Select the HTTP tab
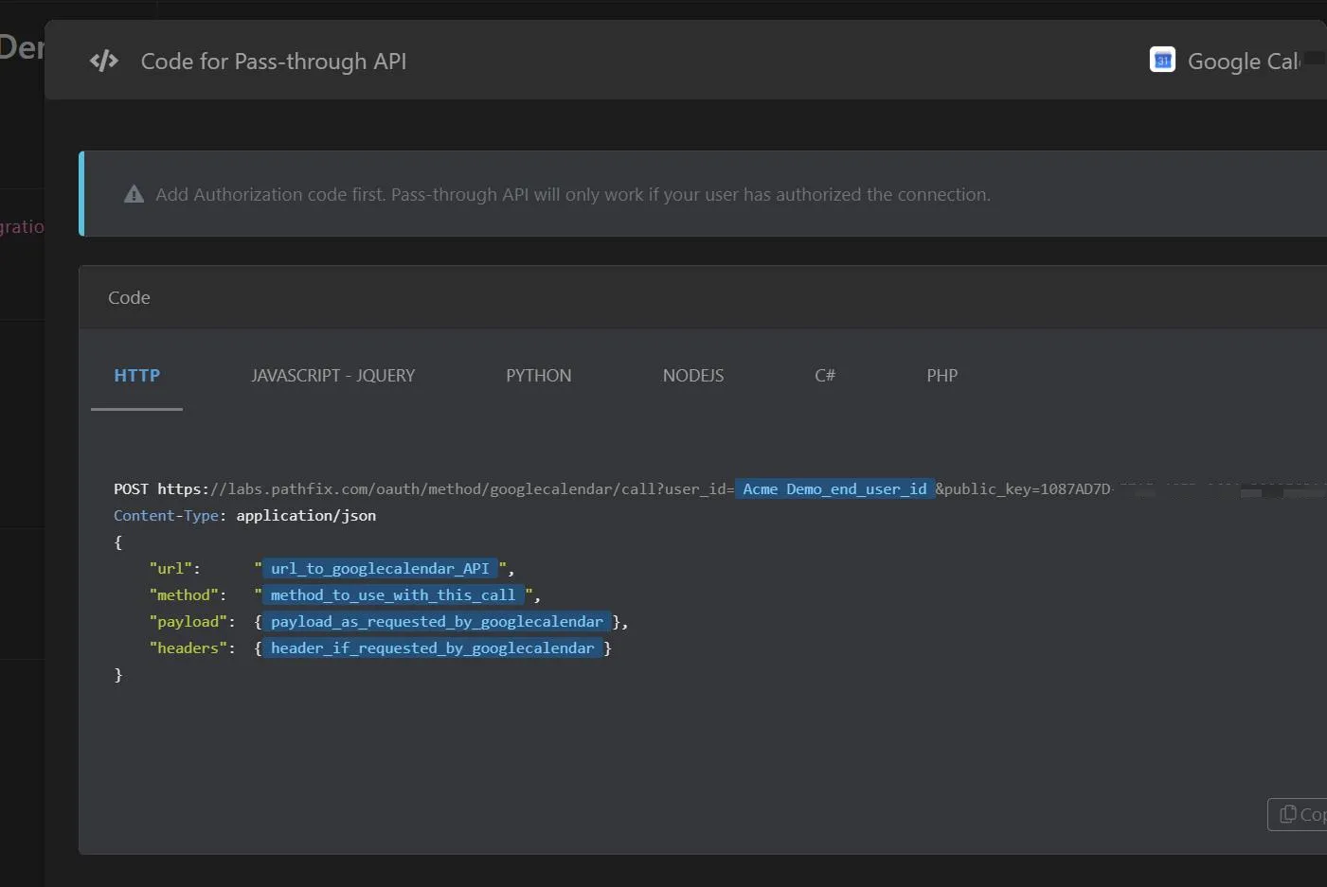Image resolution: width=1327 pixels, height=887 pixels. point(137,376)
